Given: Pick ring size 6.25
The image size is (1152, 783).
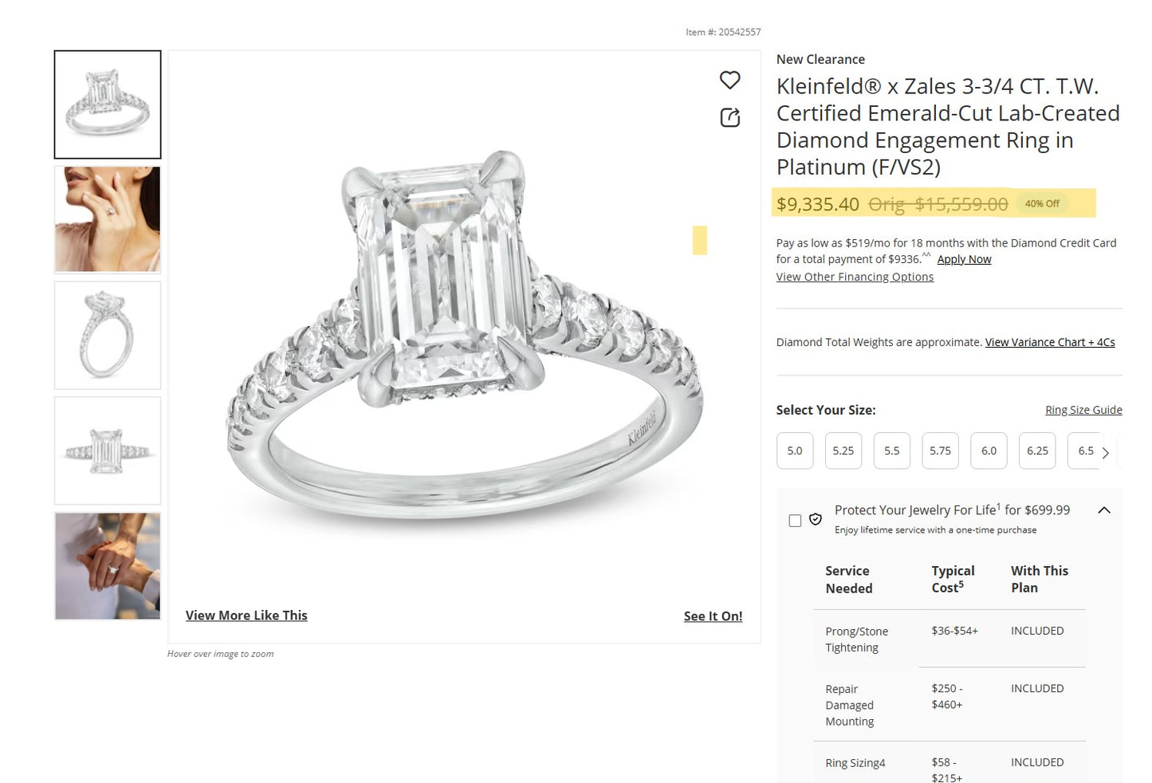Looking at the screenshot, I should tap(1037, 451).
